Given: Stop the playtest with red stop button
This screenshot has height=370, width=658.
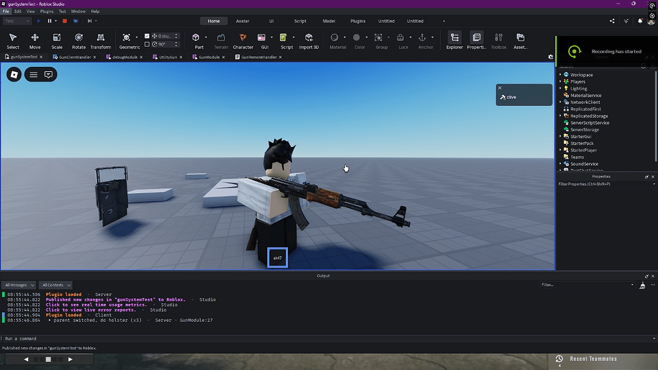Looking at the screenshot, I should 64,21.
